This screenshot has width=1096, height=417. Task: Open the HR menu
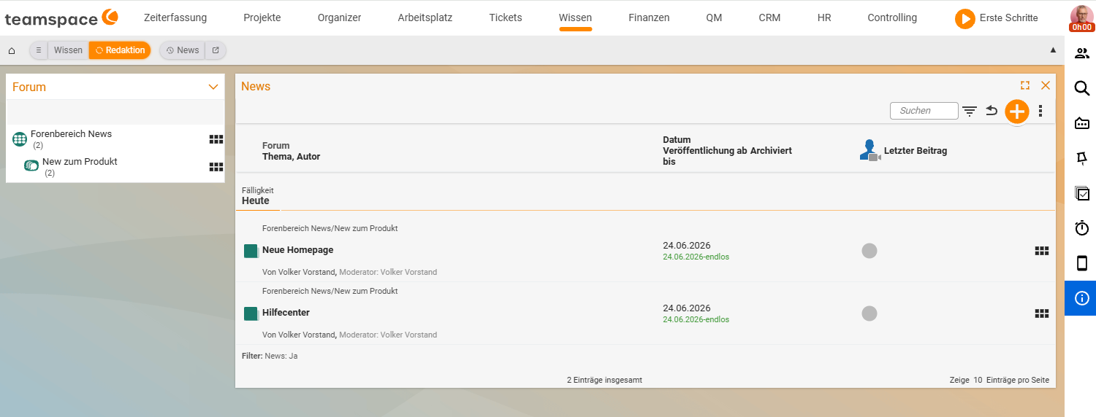coord(824,17)
